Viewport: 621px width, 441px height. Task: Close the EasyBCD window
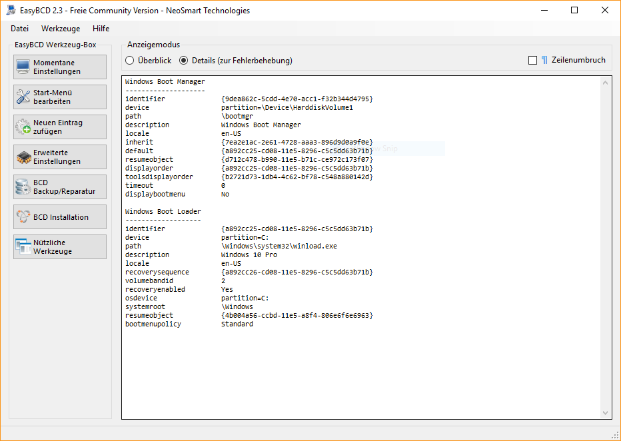click(x=605, y=10)
